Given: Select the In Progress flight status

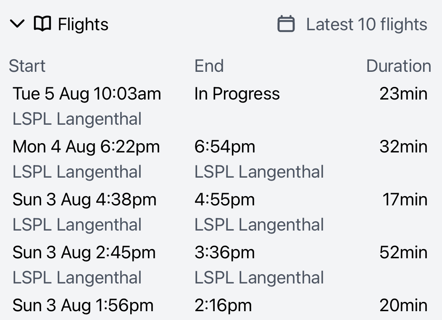Looking at the screenshot, I should coord(237,94).
